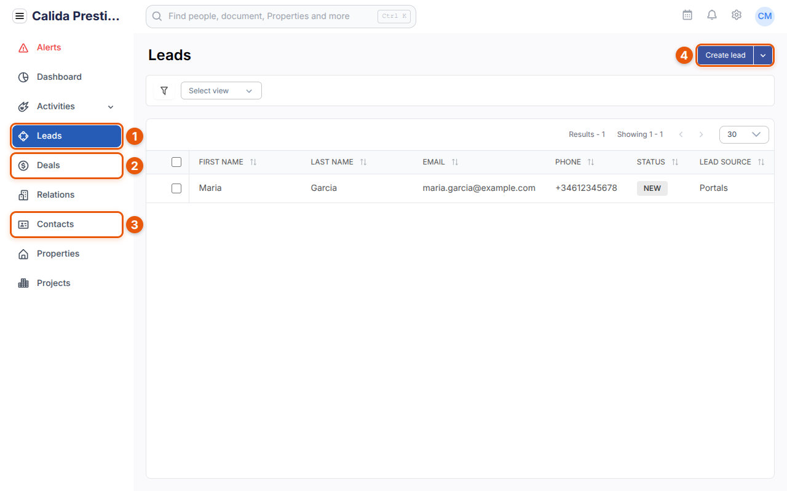Sort by Phone column arrows
The width and height of the screenshot is (787, 491).
click(x=591, y=162)
